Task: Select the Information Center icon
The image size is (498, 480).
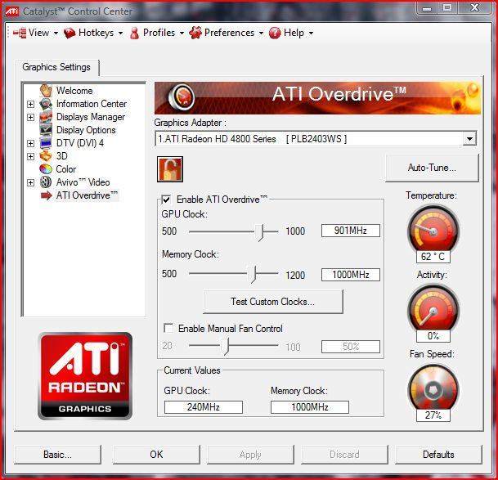Action: point(46,104)
